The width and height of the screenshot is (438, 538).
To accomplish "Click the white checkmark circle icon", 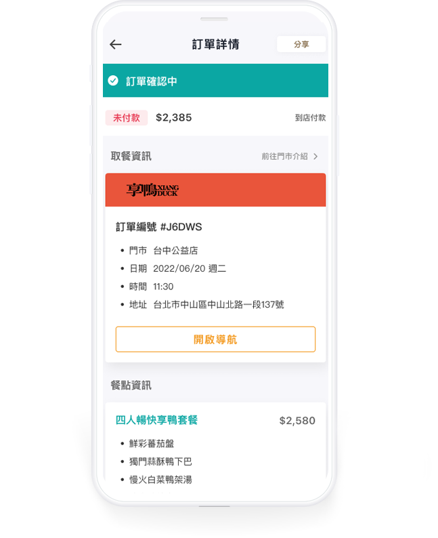I will tap(113, 81).
